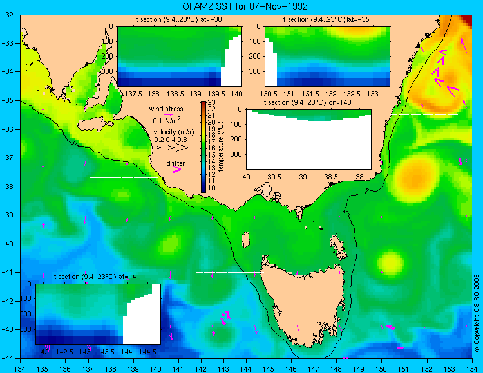Click the 139.5 tick on lat=-38 inset
The image size is (483, 373).
[217, 94]
